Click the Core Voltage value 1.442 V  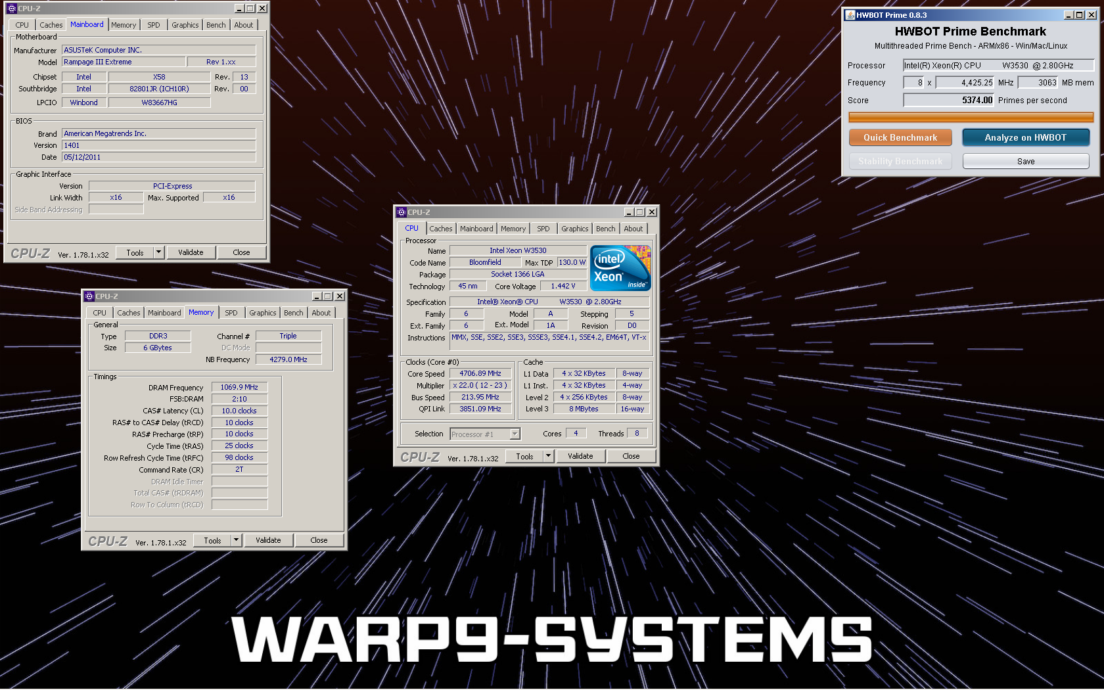click(x=563, y=286)
